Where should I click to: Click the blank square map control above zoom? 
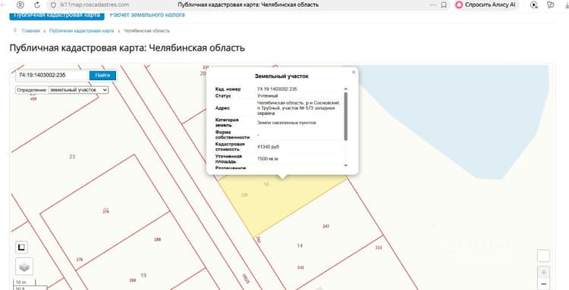point(543,256)
